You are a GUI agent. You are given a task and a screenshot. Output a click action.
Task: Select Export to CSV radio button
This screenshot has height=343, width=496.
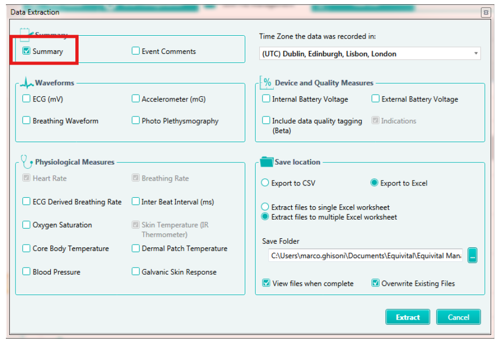click(265, 183)
